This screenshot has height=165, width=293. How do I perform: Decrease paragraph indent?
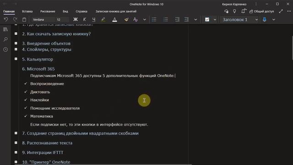click(177, 19)
